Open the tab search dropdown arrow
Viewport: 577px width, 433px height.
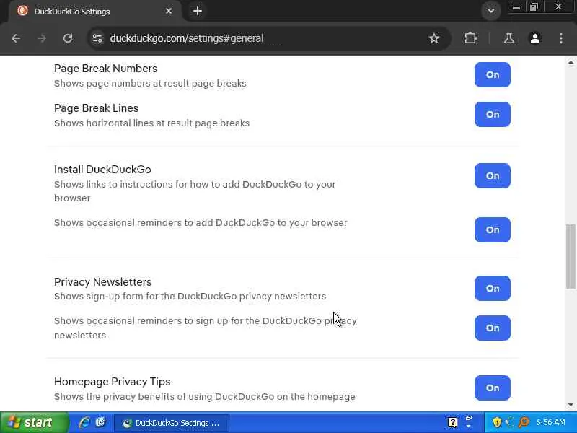pos(491,11)
